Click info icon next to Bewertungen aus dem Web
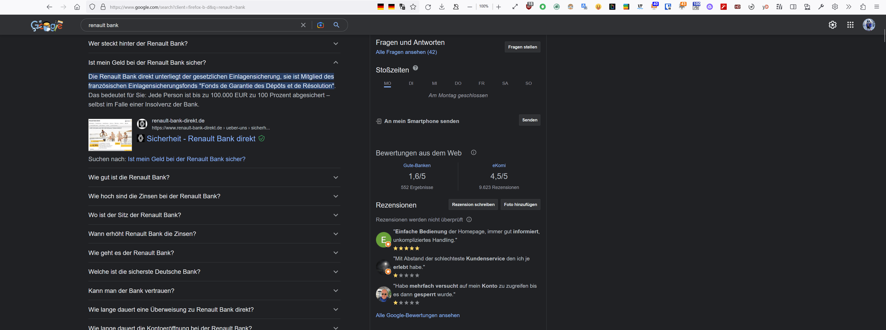886x330 pixels. click(x=474, y=152)
